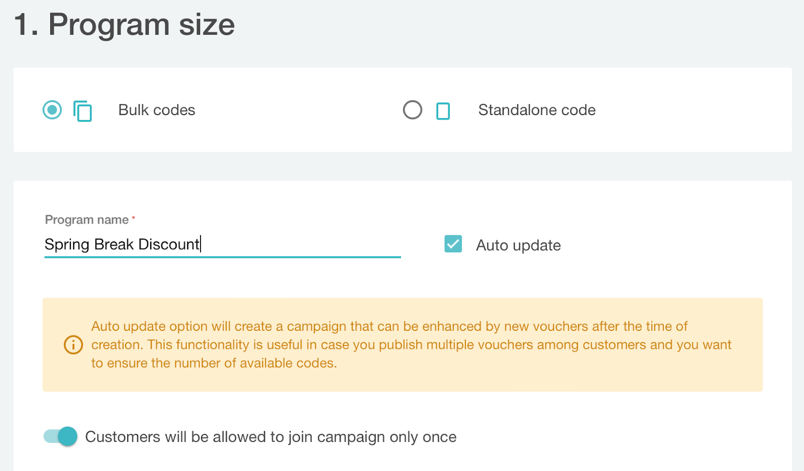Click the single Standalone code icon
Image resolution: width=804 pixels, height=471 pixels.
click(443, 111)
